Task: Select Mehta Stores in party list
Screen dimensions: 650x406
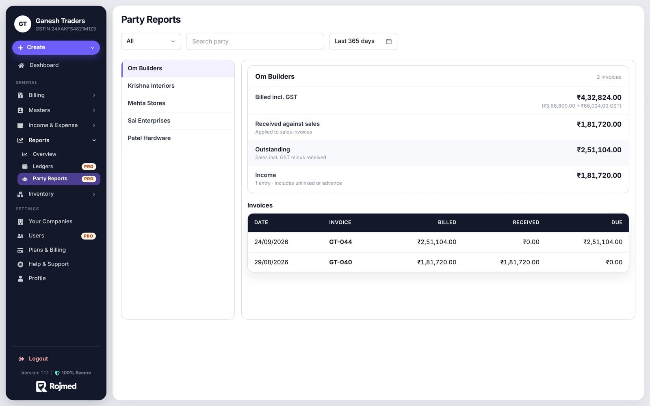Action: [x=178, y=104]
